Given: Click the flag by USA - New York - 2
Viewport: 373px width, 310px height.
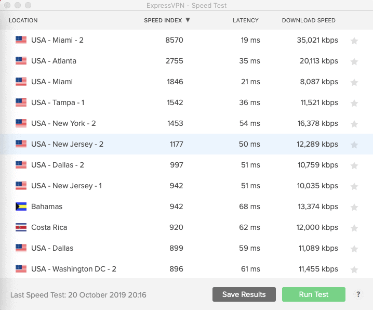Looking at the screenshot, I should pos(21,123).
